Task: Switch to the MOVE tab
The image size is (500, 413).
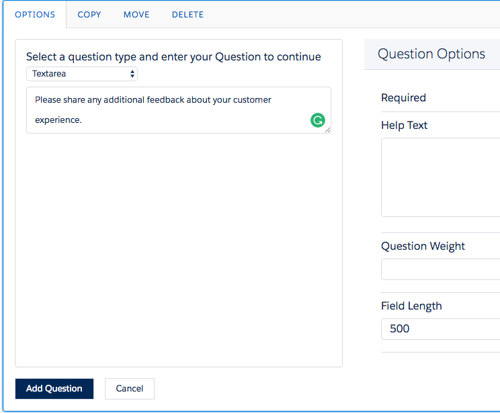Action: click(136, 15)
